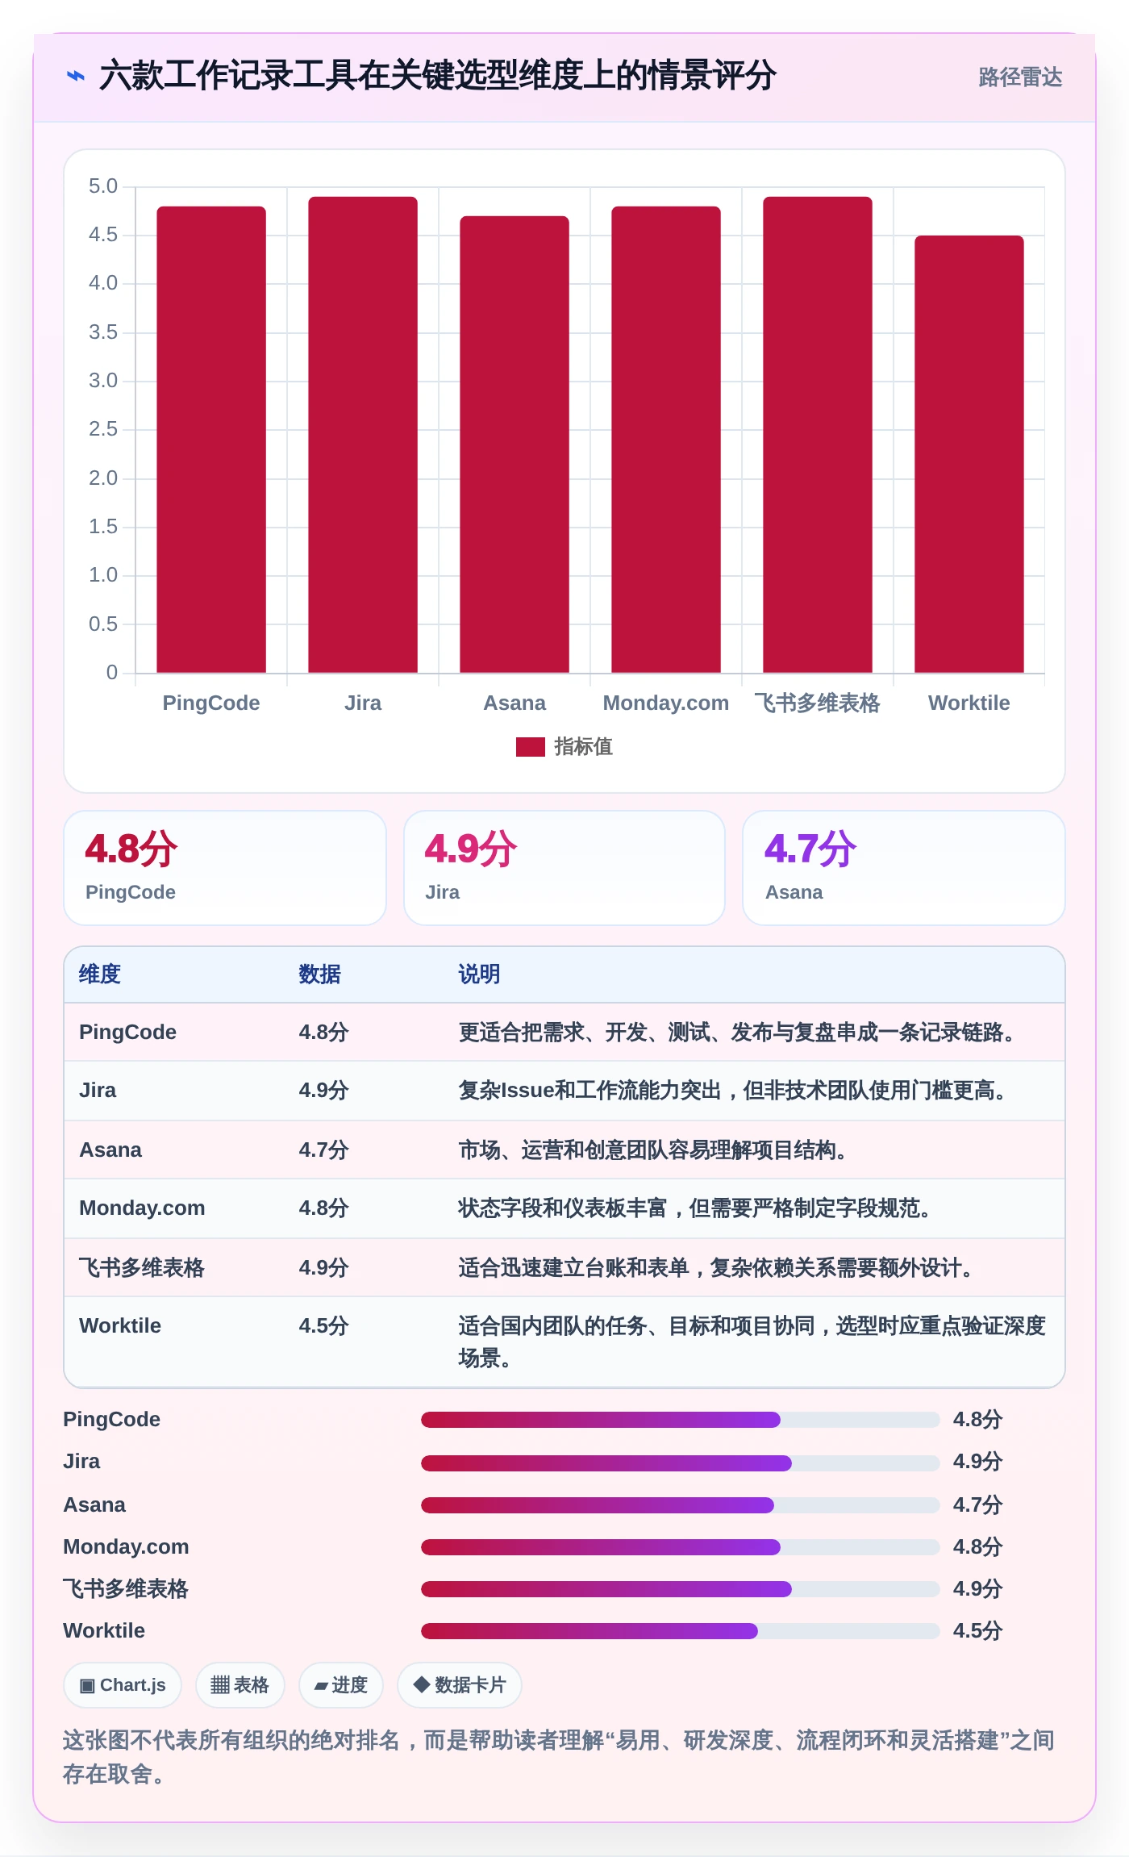The image size is (1129, 1857).
Task: Select the PingCode bar in the chart
Action: (x=211, y=440)
